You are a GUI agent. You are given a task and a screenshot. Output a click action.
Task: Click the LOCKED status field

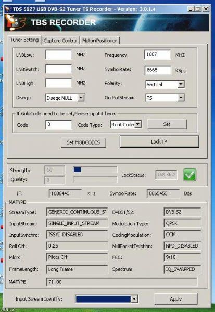(166, 175)
